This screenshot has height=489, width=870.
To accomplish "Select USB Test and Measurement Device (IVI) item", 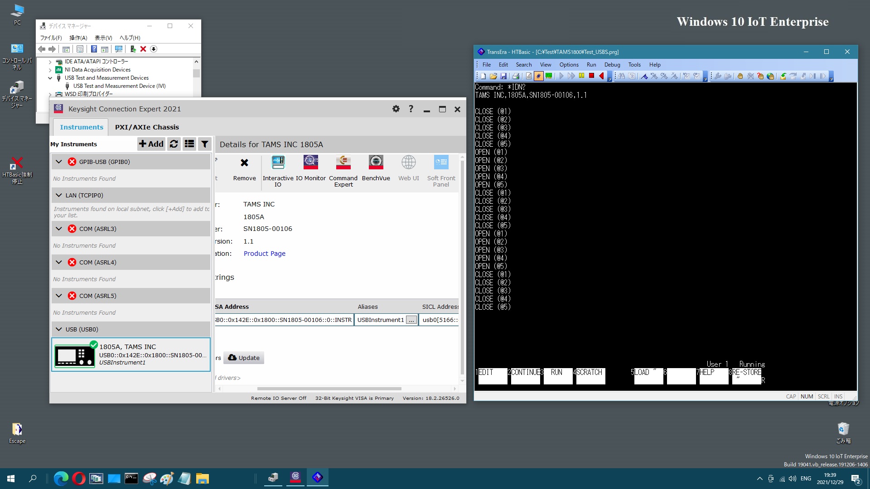I will click(119, 86).
